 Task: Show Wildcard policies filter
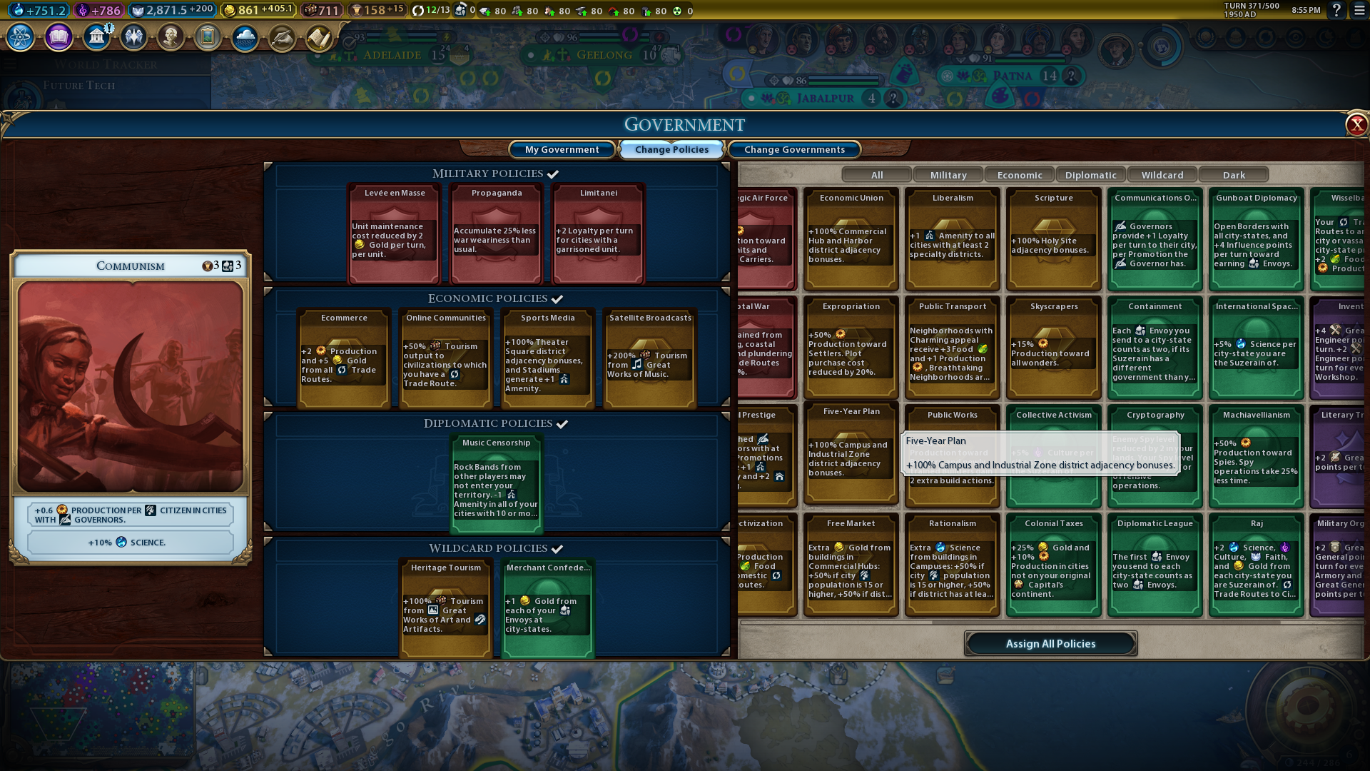1162,175
